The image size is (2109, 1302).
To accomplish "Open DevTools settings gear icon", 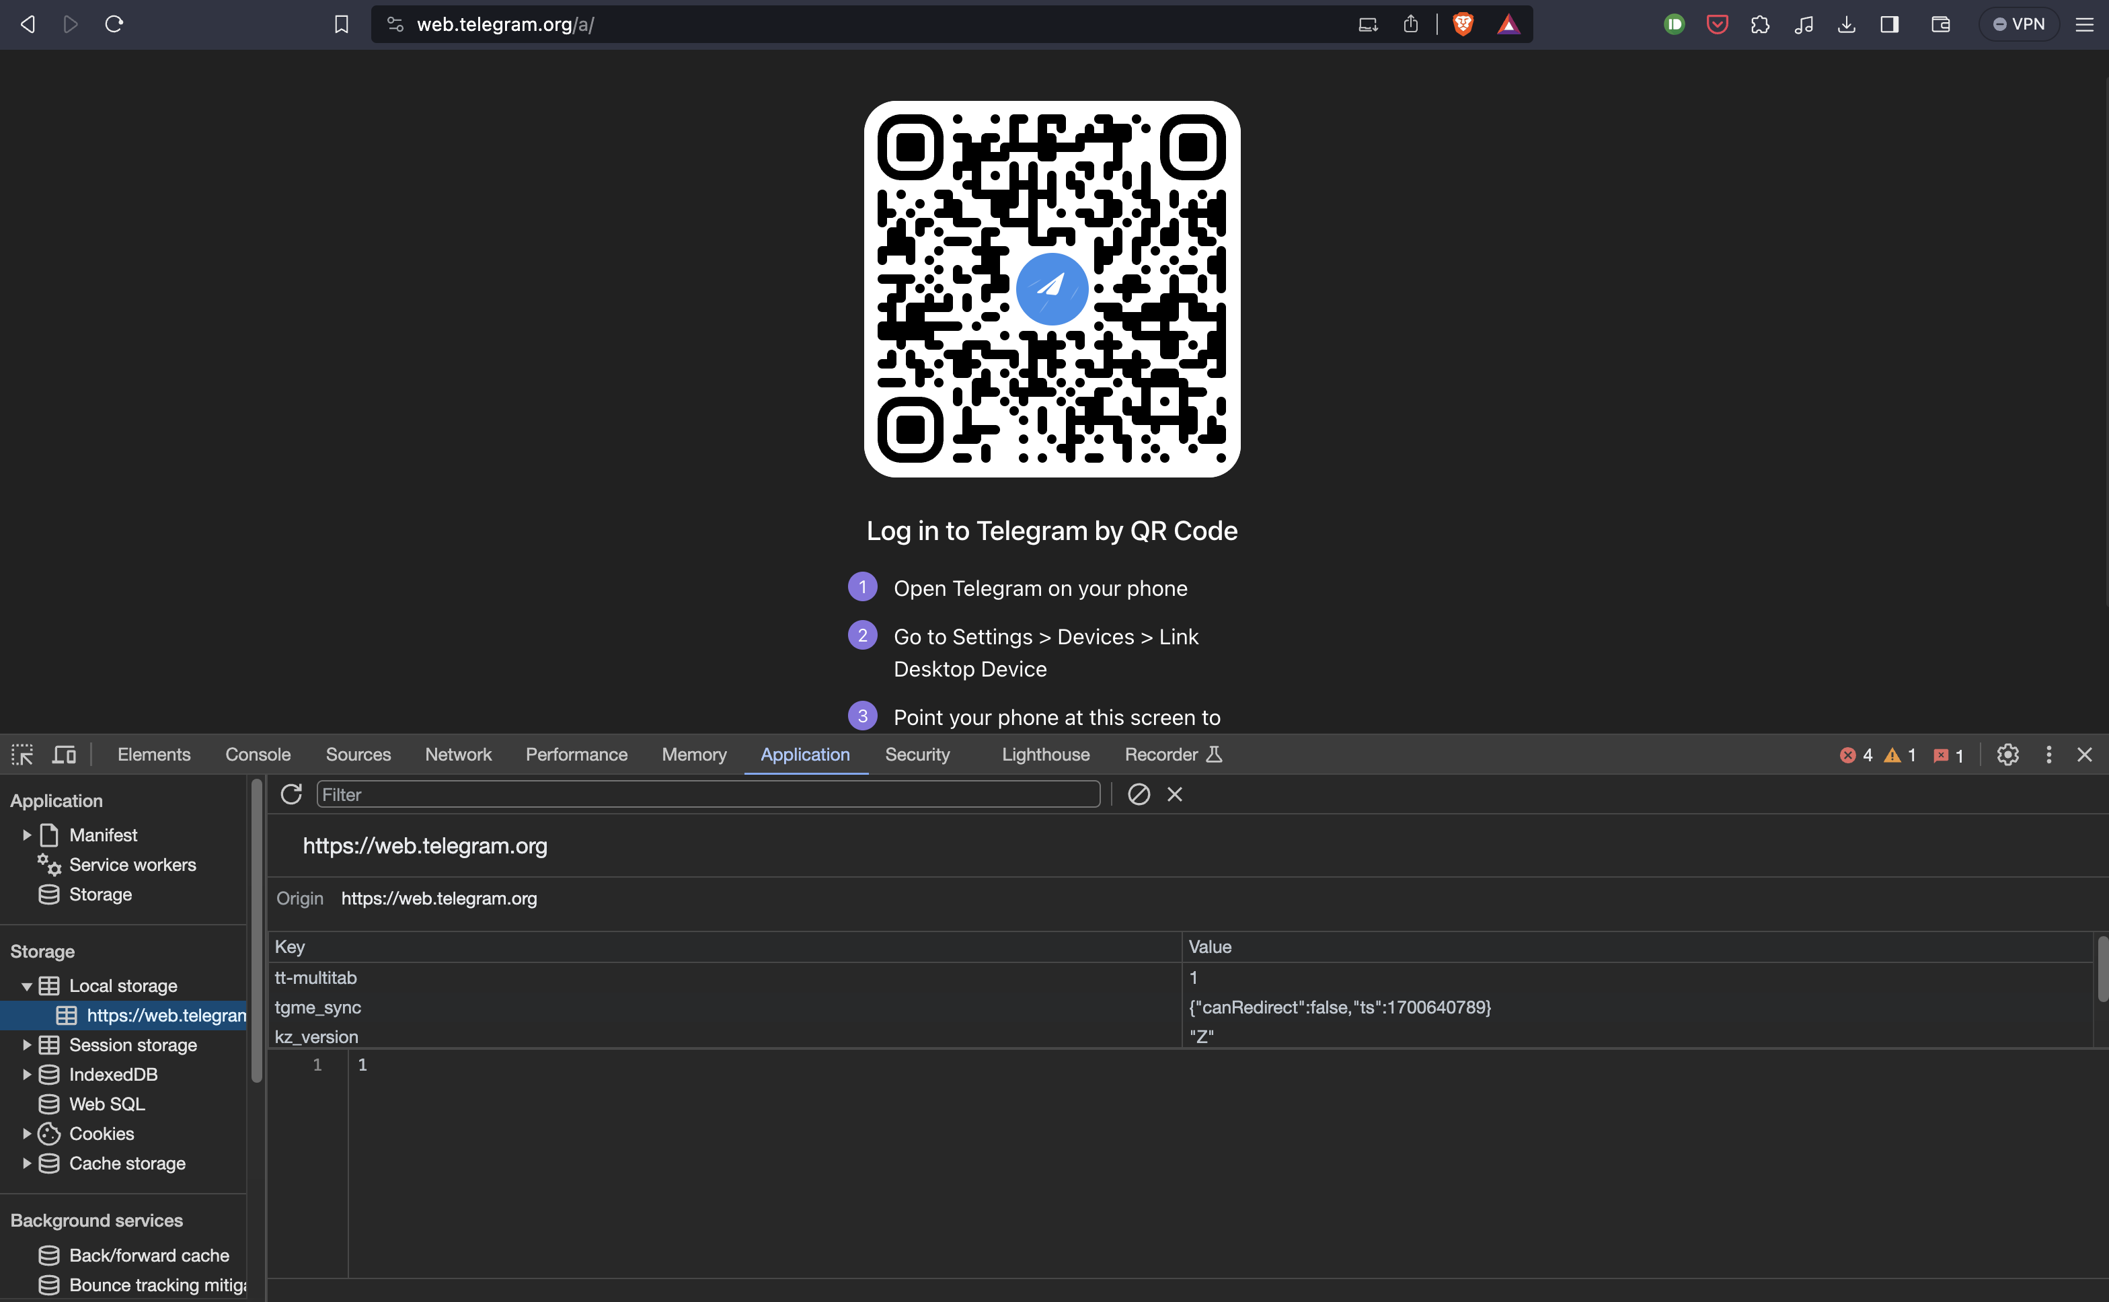I will pyautogui.click(x=2007, y=755).
